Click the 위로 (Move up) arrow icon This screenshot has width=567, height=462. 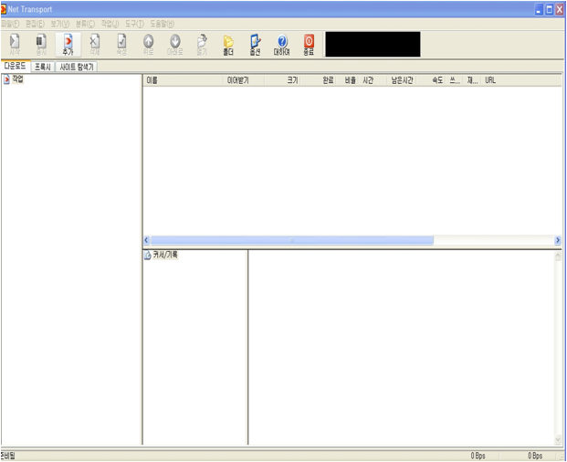pos(149,45)
